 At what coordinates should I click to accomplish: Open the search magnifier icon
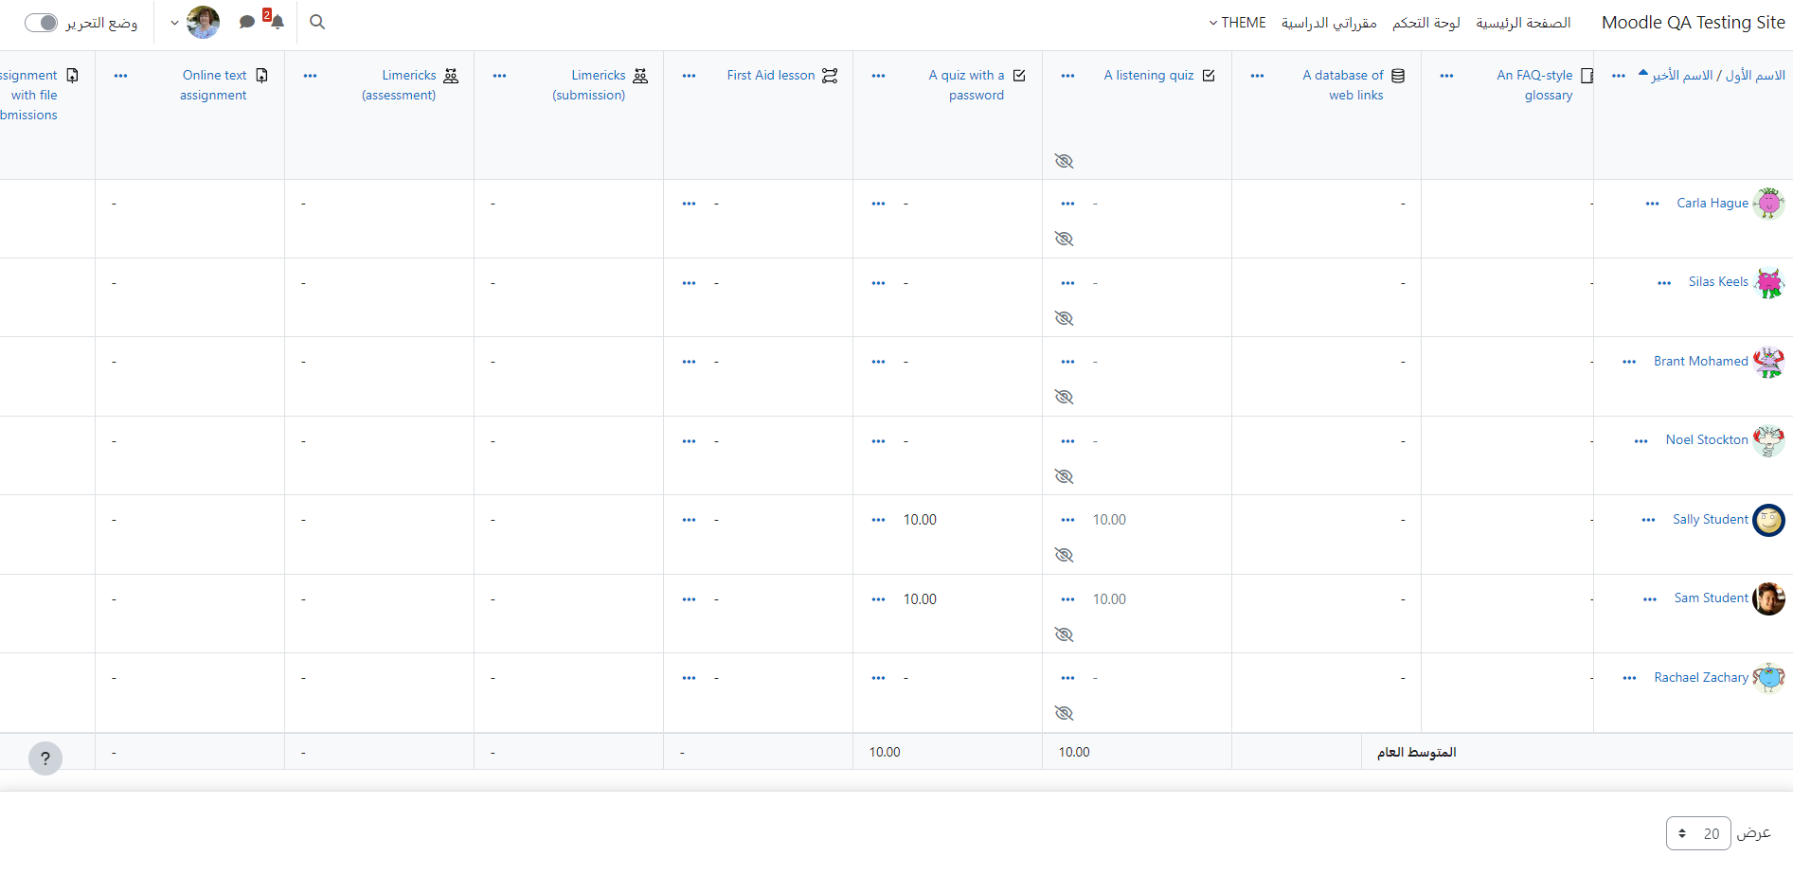[x=317, y=22]
